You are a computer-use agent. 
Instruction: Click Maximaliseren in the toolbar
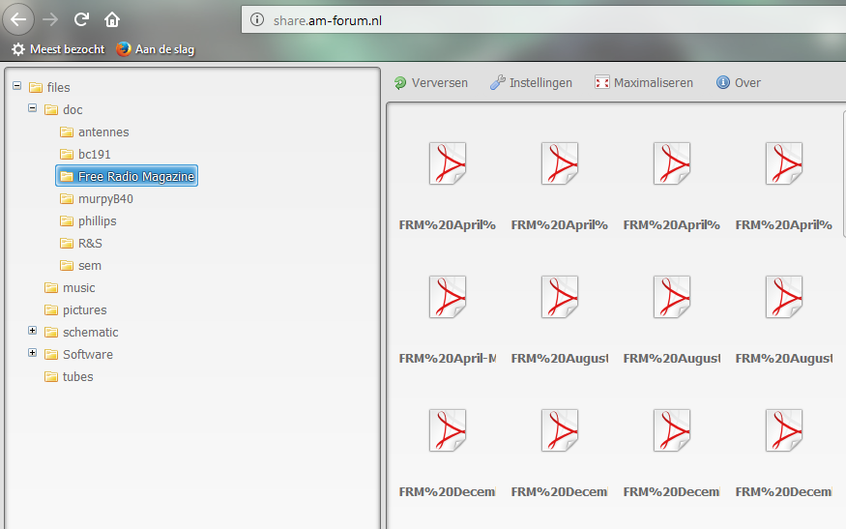point(644,83)
